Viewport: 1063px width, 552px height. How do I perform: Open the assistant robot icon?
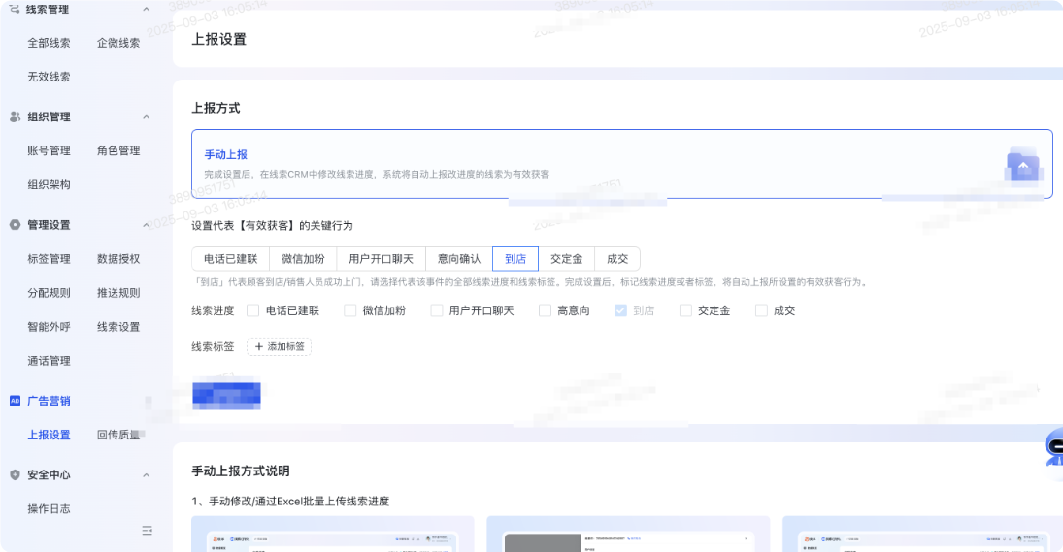pos(1054,447)
